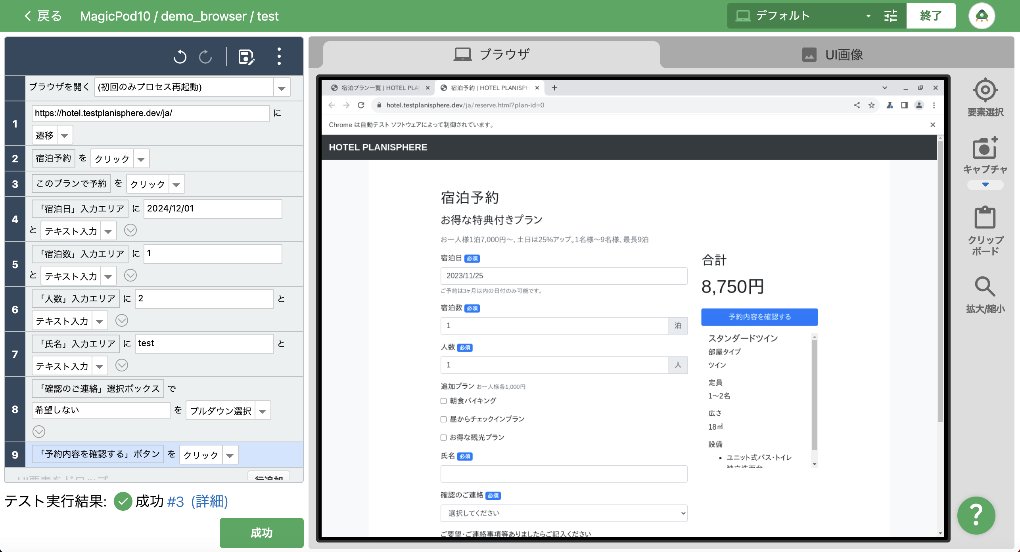Dismiss the Chrome automation notice bar
The image size is (1020, 552).
[933, 125]
